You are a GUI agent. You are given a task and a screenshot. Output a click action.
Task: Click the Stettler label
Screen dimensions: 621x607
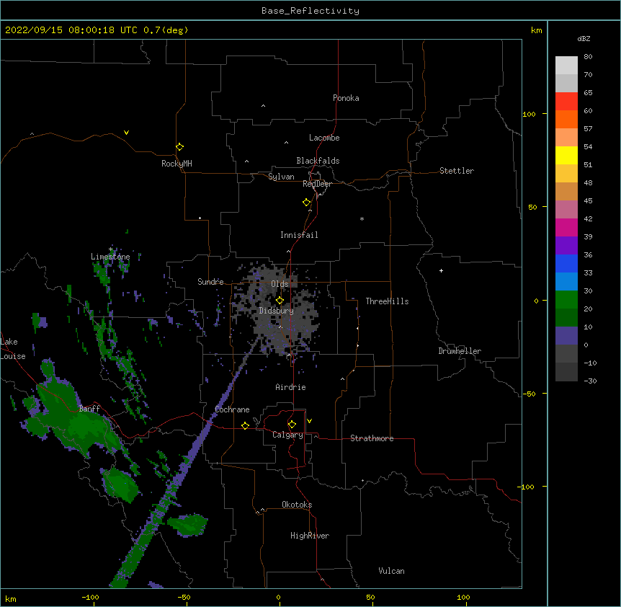(x=457, y=171)
